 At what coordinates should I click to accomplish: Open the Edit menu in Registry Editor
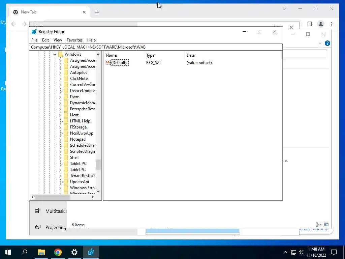[45, 40]
